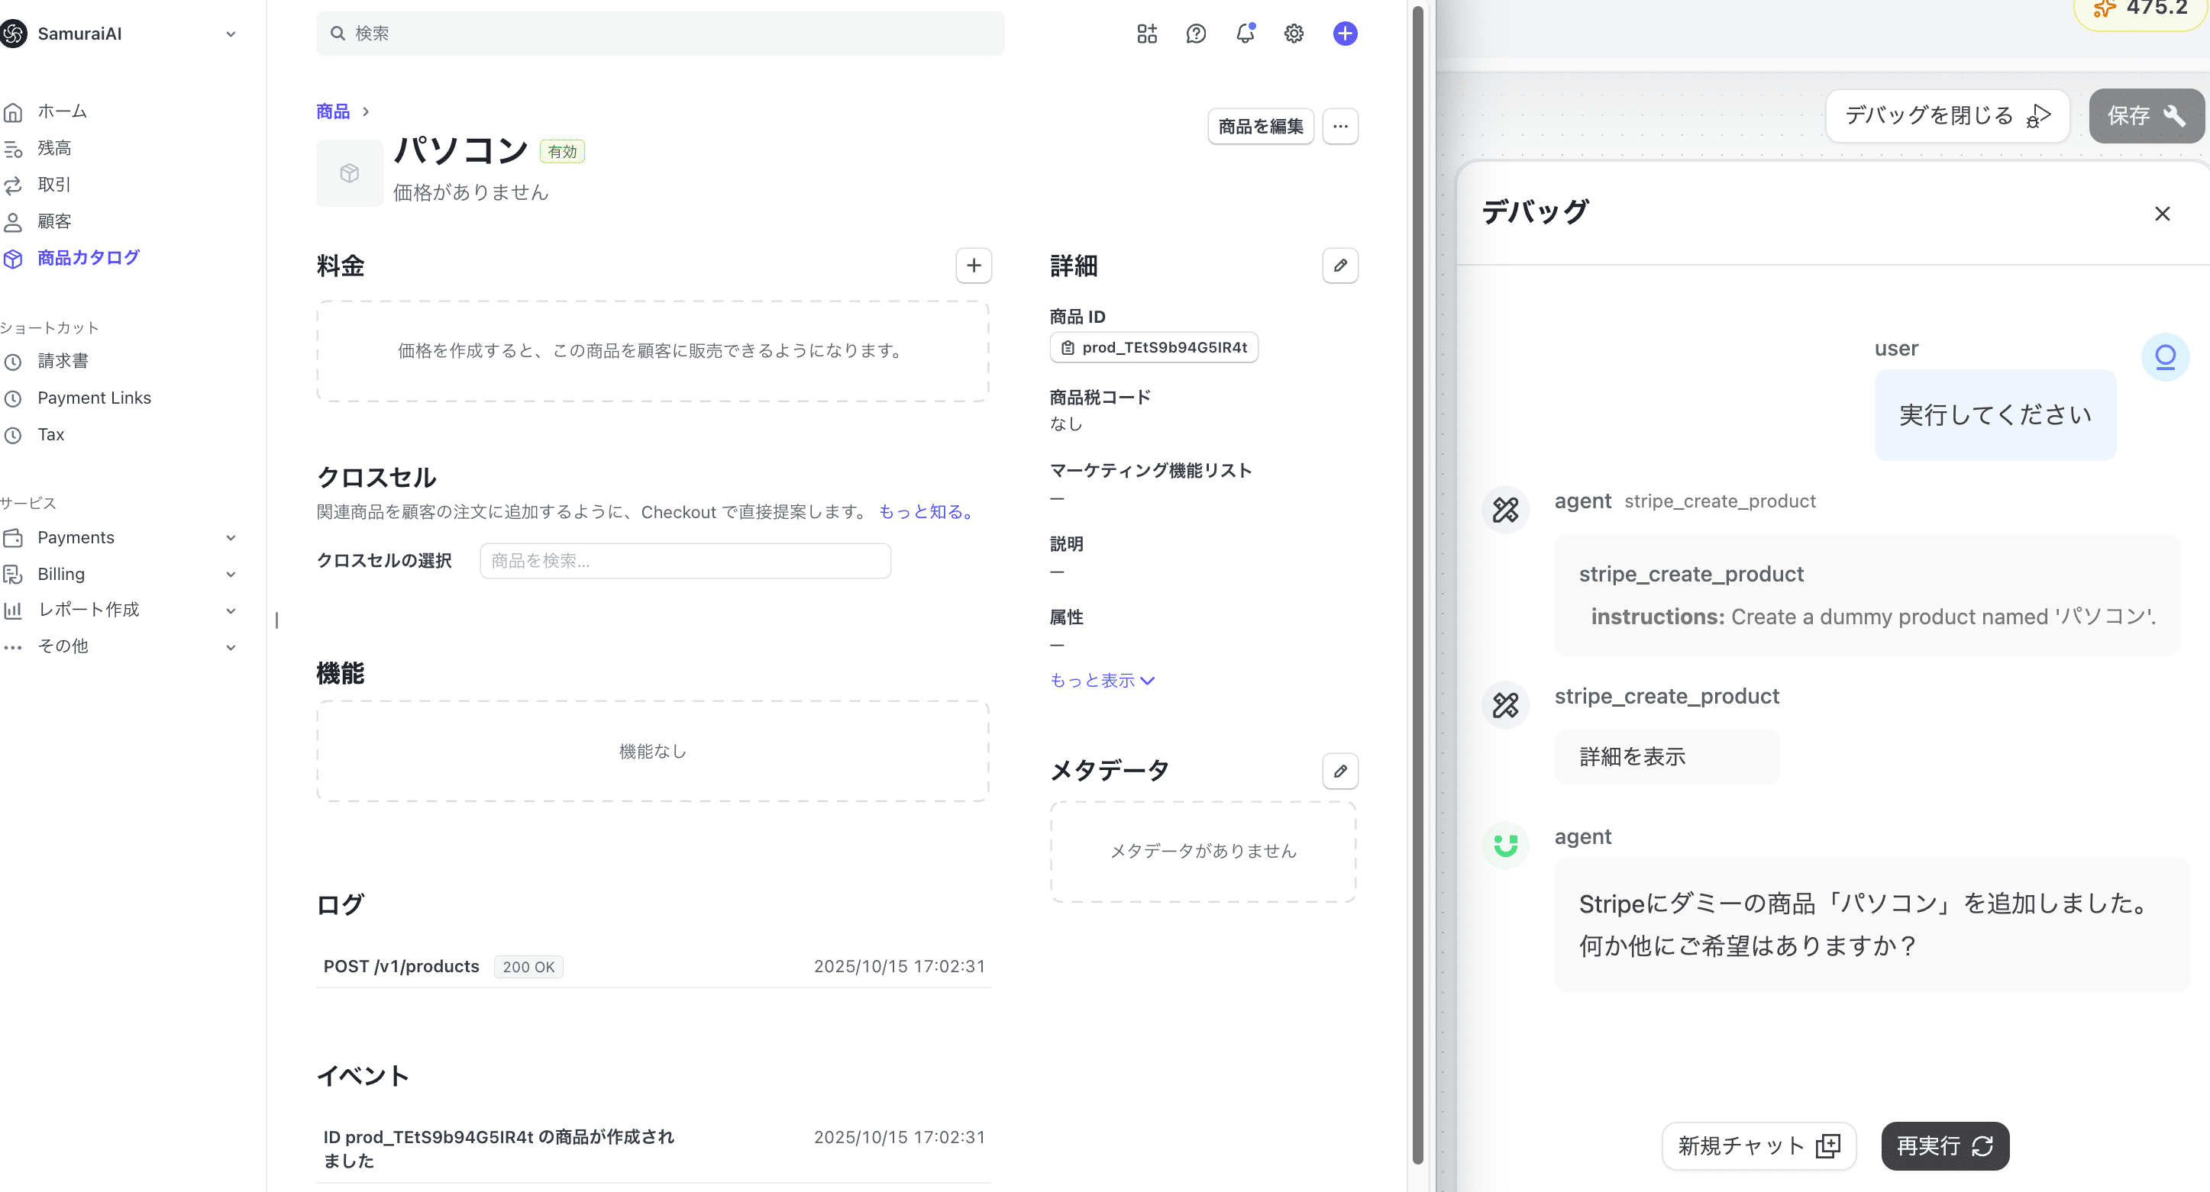Open the apps grid icon
The image size is (2210, 1192).
coord(1147,34)
